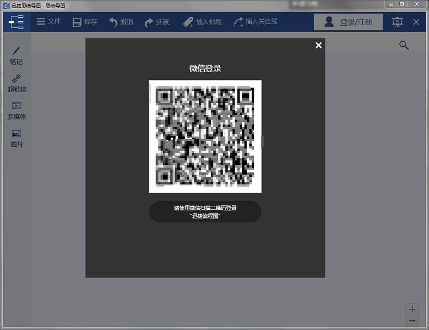Click 插入关连线 in toolbar
This screenshot has width=429, height=330.
[x=256, y=22]
